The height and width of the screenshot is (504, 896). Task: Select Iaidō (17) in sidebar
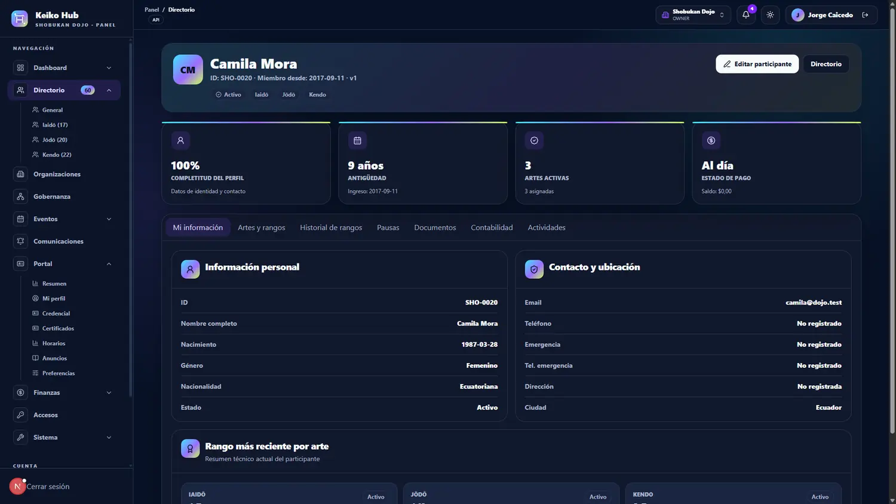(55, 125)
